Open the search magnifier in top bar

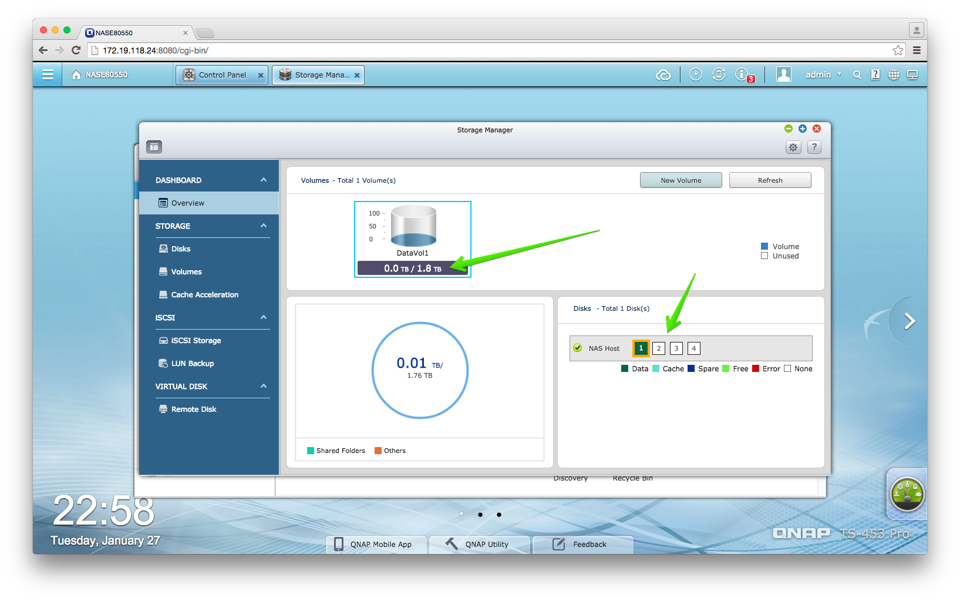[x=857, y=75]
